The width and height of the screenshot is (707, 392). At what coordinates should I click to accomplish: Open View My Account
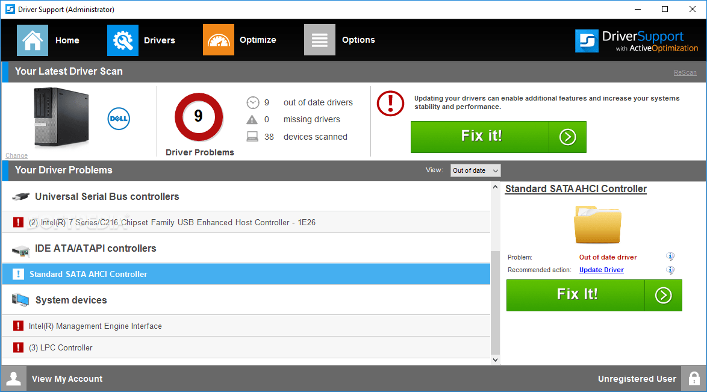point(67,379)
